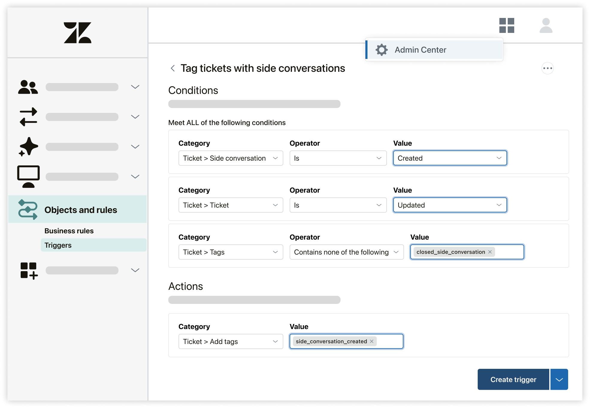Viewport: 590px width, 408px height.
Task: Open Business rules in the sidebar
Action: pos(69,231)
